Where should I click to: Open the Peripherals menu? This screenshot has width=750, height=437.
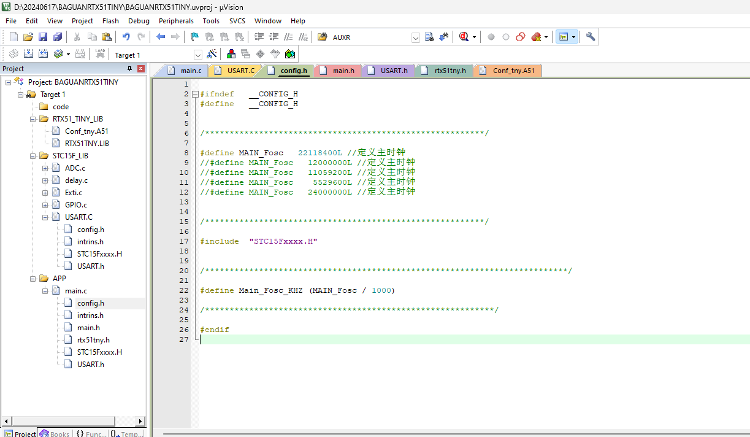coord(176,21)
